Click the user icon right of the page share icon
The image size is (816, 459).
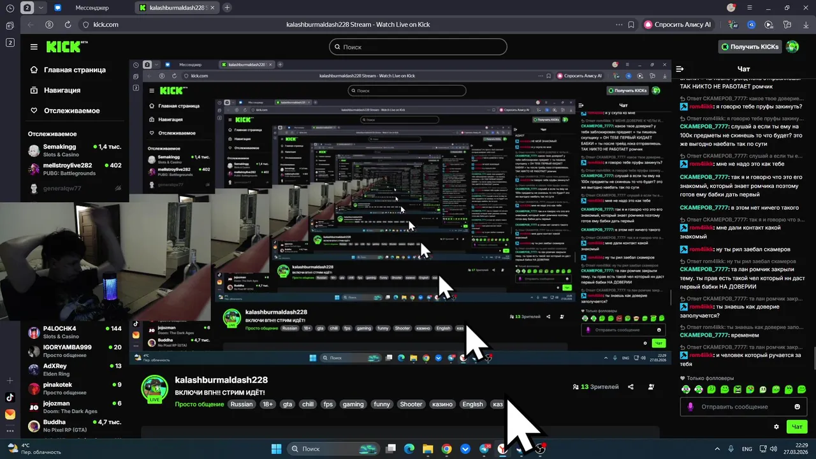click(651, 387)
